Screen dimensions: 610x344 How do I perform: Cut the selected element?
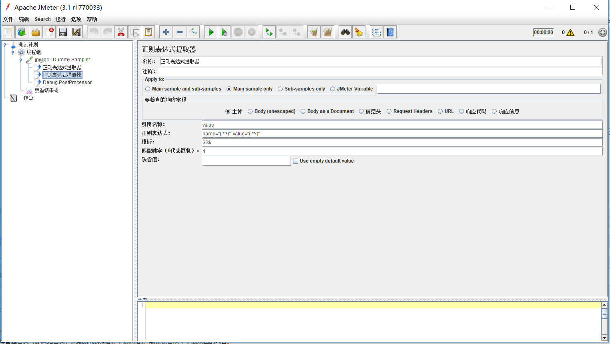pyautogui.click(x=121, y=32)
